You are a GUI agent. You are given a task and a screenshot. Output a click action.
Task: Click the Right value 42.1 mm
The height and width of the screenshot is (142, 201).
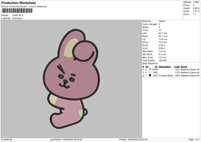[163, 36]
